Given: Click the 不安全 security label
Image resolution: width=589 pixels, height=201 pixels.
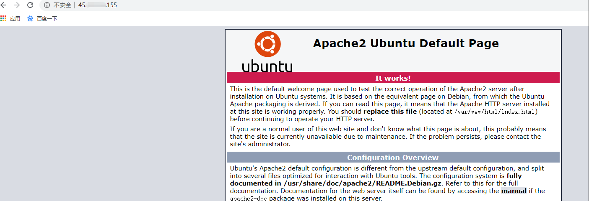Looking at the screenshot, I should pos(62,5).
